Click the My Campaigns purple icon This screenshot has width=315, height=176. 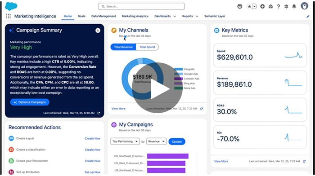click(114, 125)
